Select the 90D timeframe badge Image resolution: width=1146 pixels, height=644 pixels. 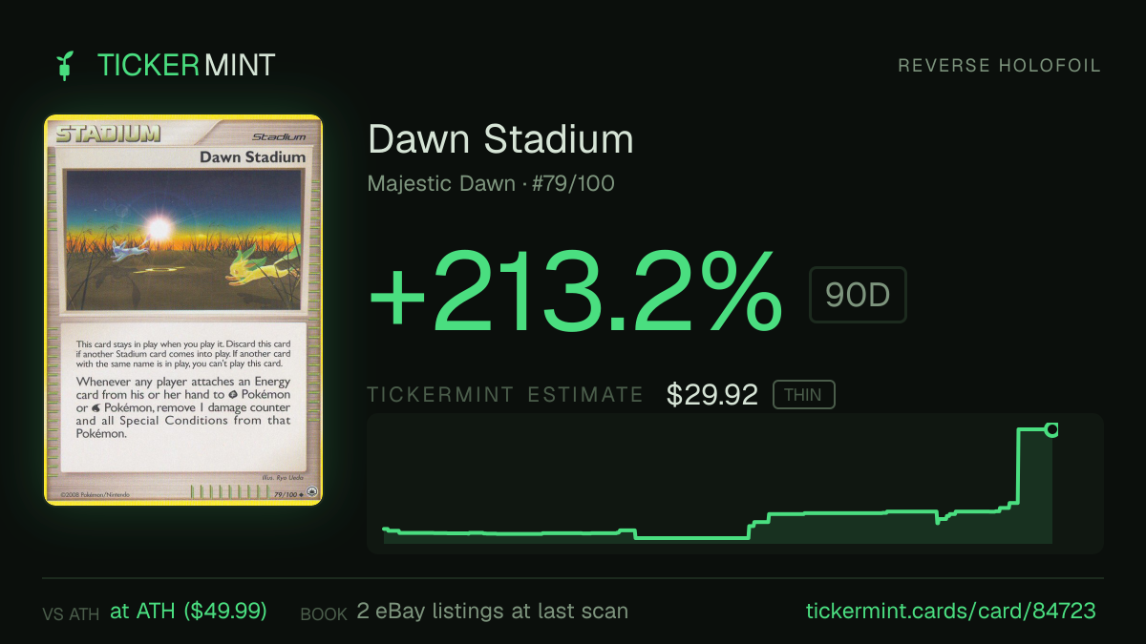pyautogui.click(x=858, y=295)
